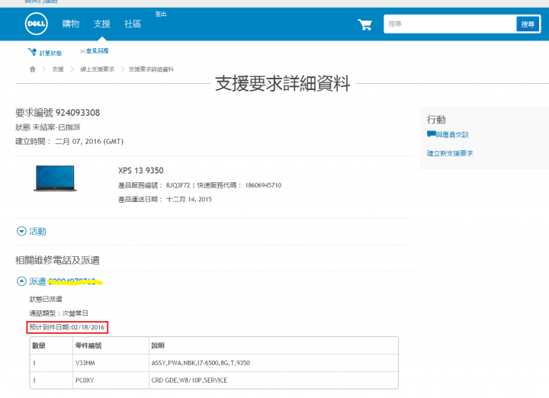Click the 產品運送日期 十二月 14, 2015 text
This screenshot has width=549, height=398.
point(165,200)
